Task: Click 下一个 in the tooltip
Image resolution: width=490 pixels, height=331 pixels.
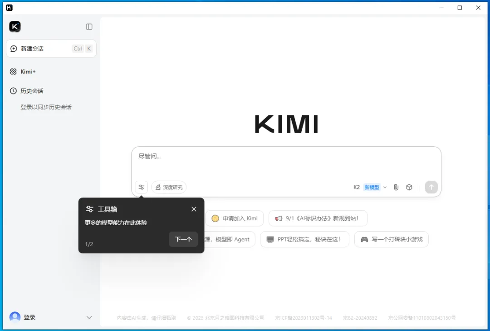Action: coord(183,239)
